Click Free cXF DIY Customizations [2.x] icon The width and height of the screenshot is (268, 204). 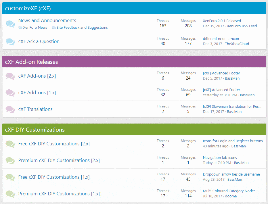[x=10, y=144]
